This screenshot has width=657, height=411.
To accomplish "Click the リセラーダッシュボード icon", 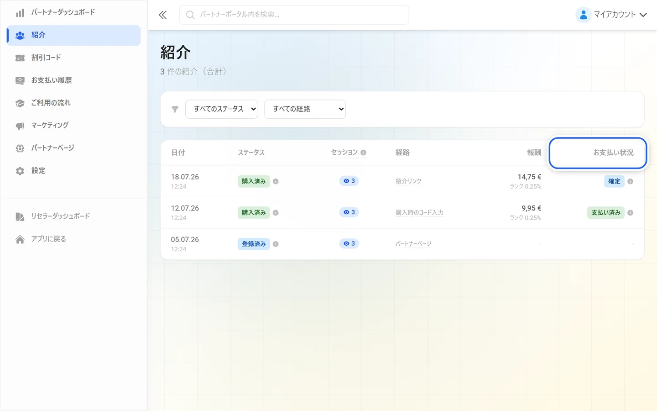I will point(20,216).
